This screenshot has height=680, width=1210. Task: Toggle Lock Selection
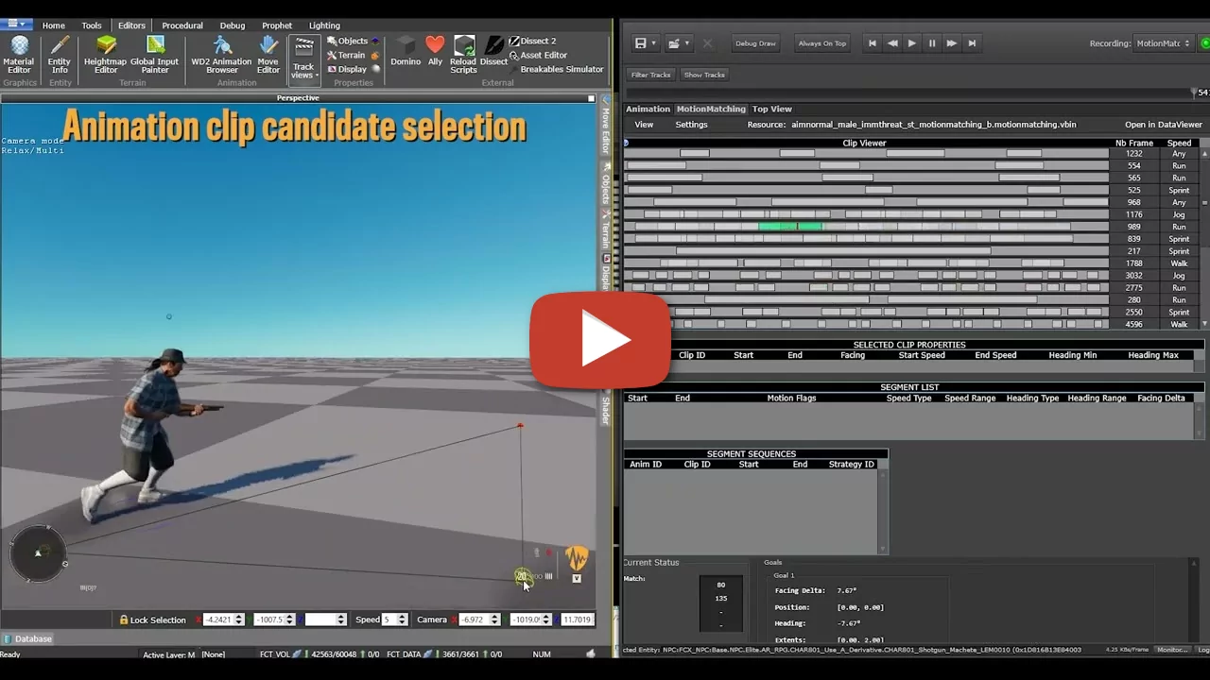(x=152, y=620)
